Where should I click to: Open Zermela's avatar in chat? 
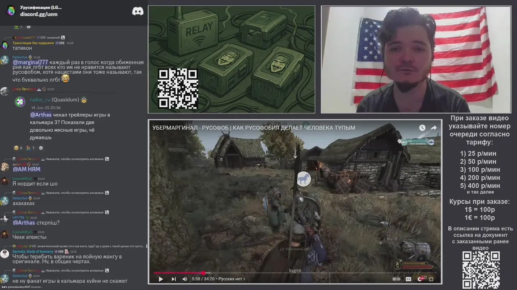(4, 254)
